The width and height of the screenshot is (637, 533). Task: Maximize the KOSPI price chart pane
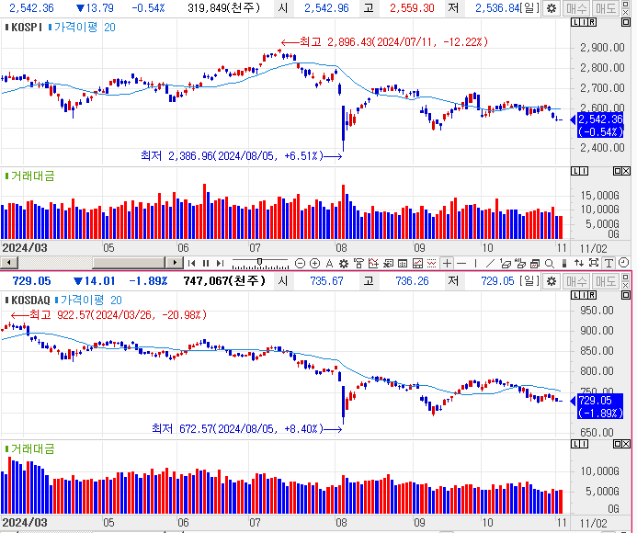[x=626, y=22]
